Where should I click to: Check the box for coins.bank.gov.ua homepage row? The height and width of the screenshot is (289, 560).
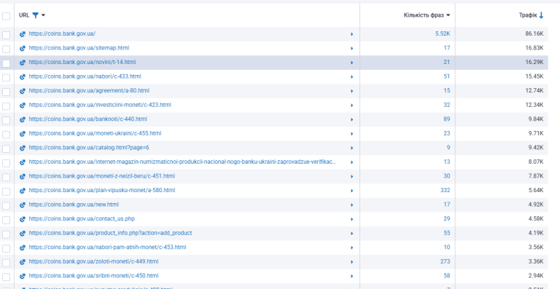[6, 34]
